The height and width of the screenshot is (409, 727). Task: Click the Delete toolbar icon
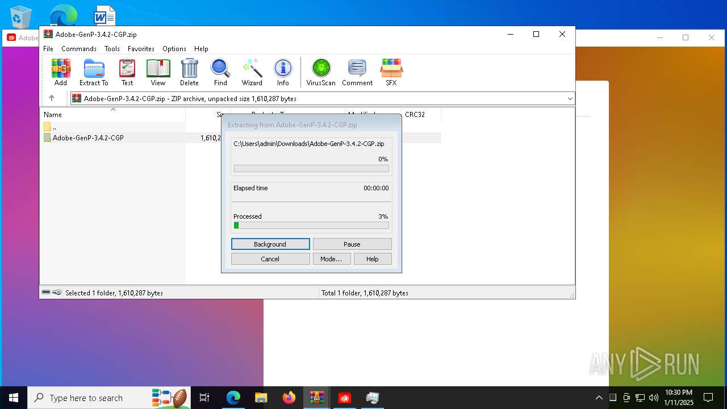click(189, 72)
